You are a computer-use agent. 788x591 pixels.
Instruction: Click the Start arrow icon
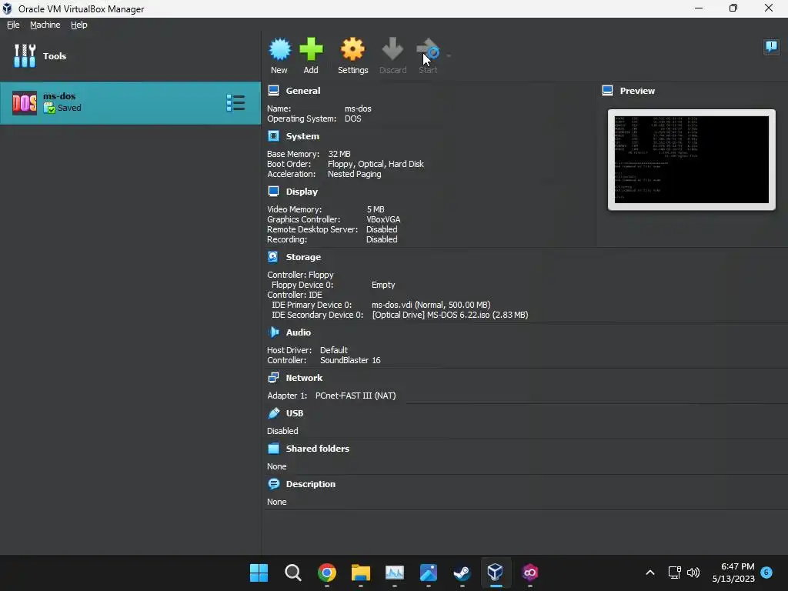[428, 49]
